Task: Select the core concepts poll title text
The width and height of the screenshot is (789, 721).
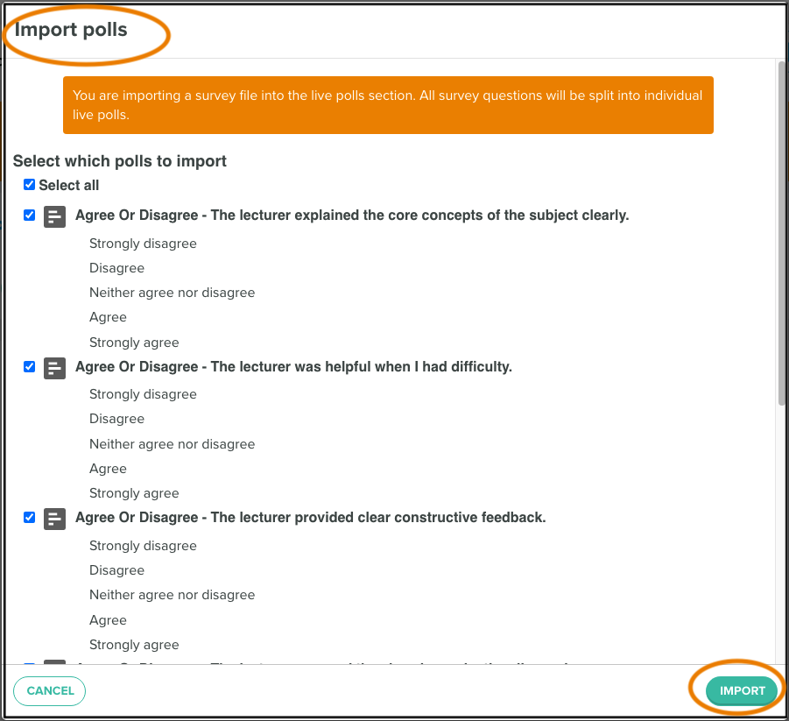Action: [x=352, y=216]
